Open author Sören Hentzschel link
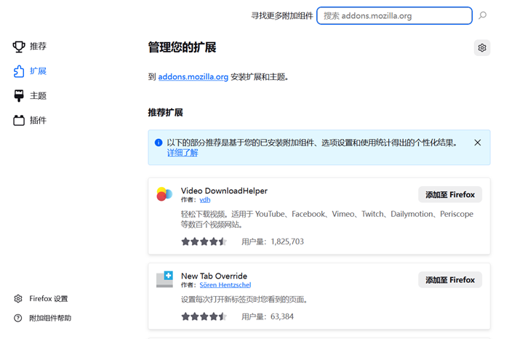Viewport: 509px width, 339px height. pyautogui.click(x=225, y=284)
